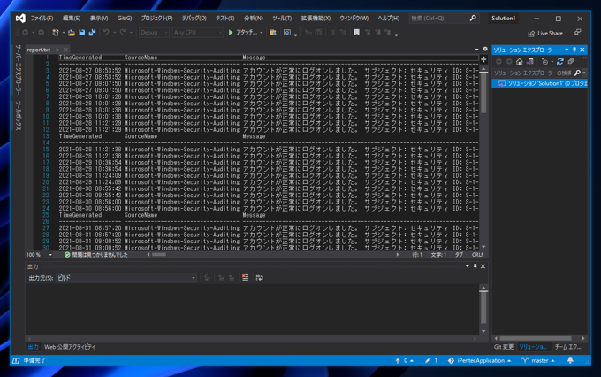The image size is (601, 377).
Task: Click the Undo arrow icon
Action: point(106,33)
